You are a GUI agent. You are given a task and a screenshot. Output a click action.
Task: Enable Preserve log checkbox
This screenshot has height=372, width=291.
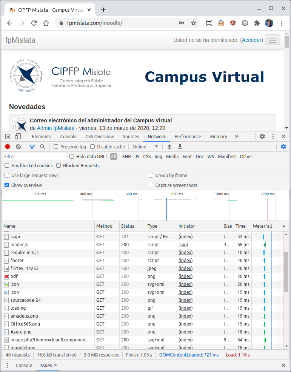pos(56,147)
